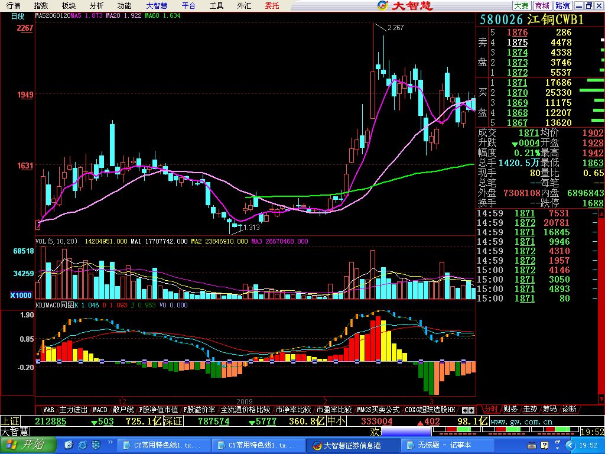Screen dimensions: 605x454
Task: Click the VOL(5,10,20) indicator label
Action: (56, 241)
